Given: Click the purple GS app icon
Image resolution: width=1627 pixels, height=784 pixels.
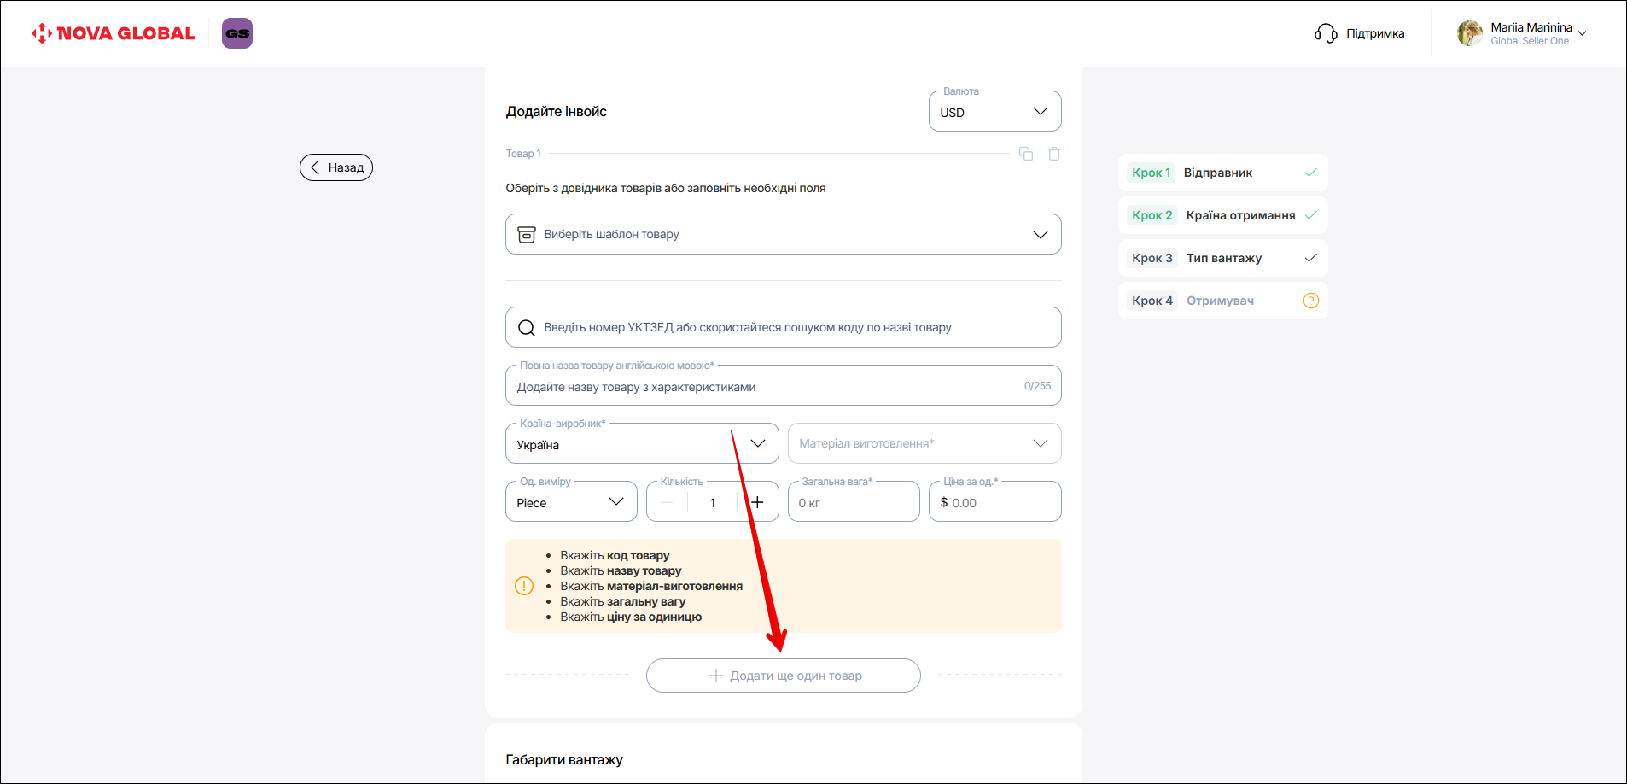Looking at the screenshot, I should [x=237, y=33].
